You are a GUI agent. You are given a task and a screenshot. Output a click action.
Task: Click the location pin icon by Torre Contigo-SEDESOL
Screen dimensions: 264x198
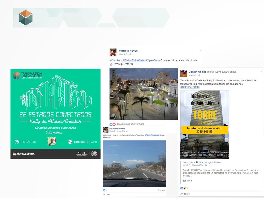coord(197,162)
